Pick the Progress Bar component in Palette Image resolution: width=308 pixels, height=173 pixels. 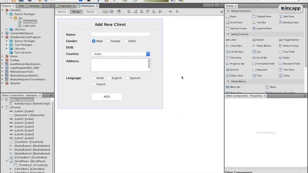click(x=235, y=64)
